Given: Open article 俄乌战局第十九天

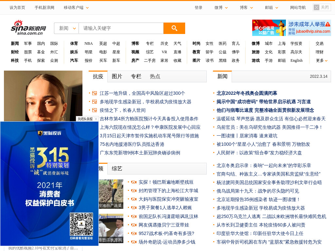Looking at the screenshot, I should [x=258, y=191].
